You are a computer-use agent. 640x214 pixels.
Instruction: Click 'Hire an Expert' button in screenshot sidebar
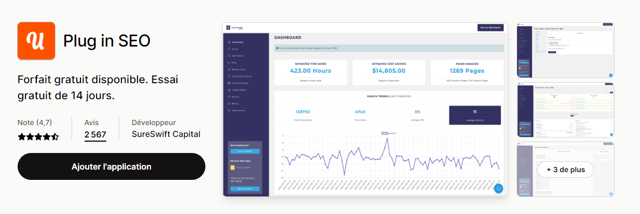245,151
